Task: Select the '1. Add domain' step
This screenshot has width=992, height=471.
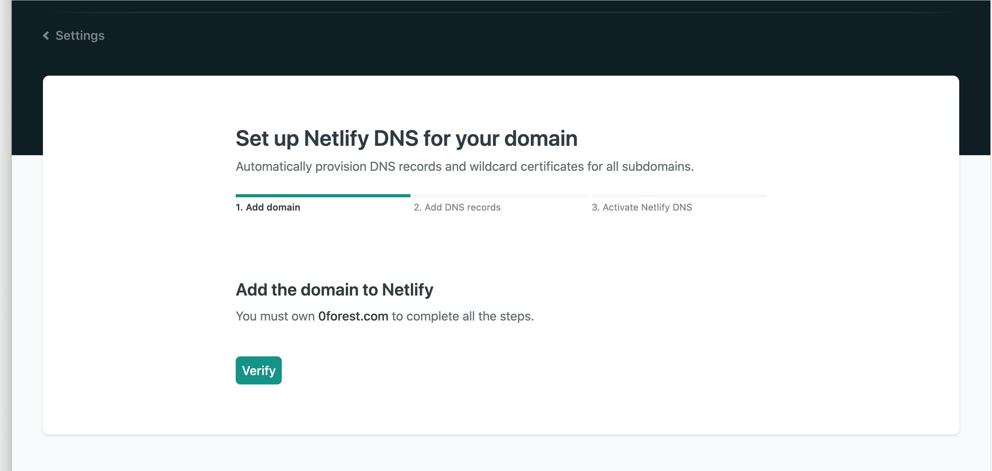Action: pyautogui.click(x=268, y=207)
